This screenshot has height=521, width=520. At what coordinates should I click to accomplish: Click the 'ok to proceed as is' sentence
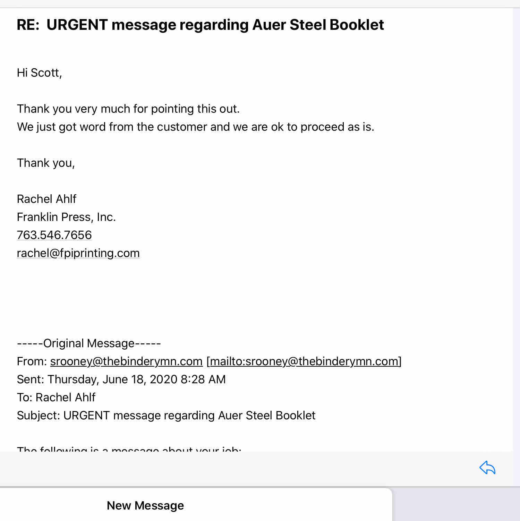coord(195,127)
